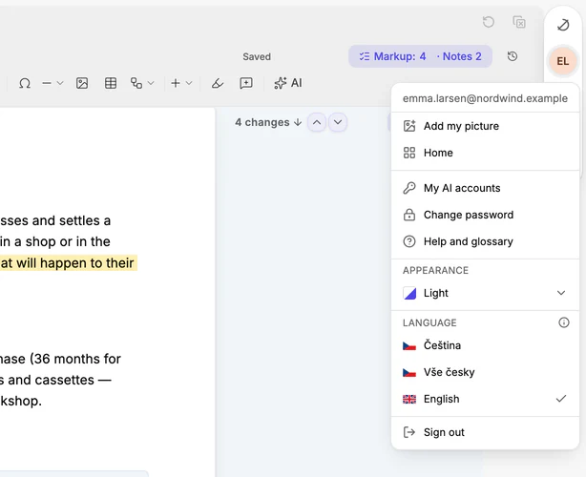Go to Home menu item
The image size is (586, 477).
(x=485, y=153)
